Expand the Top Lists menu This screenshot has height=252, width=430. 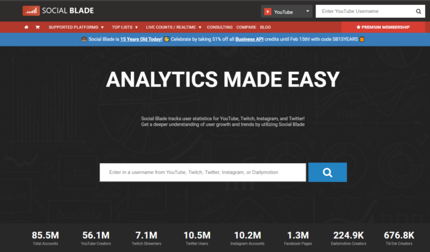pos(125,28)
